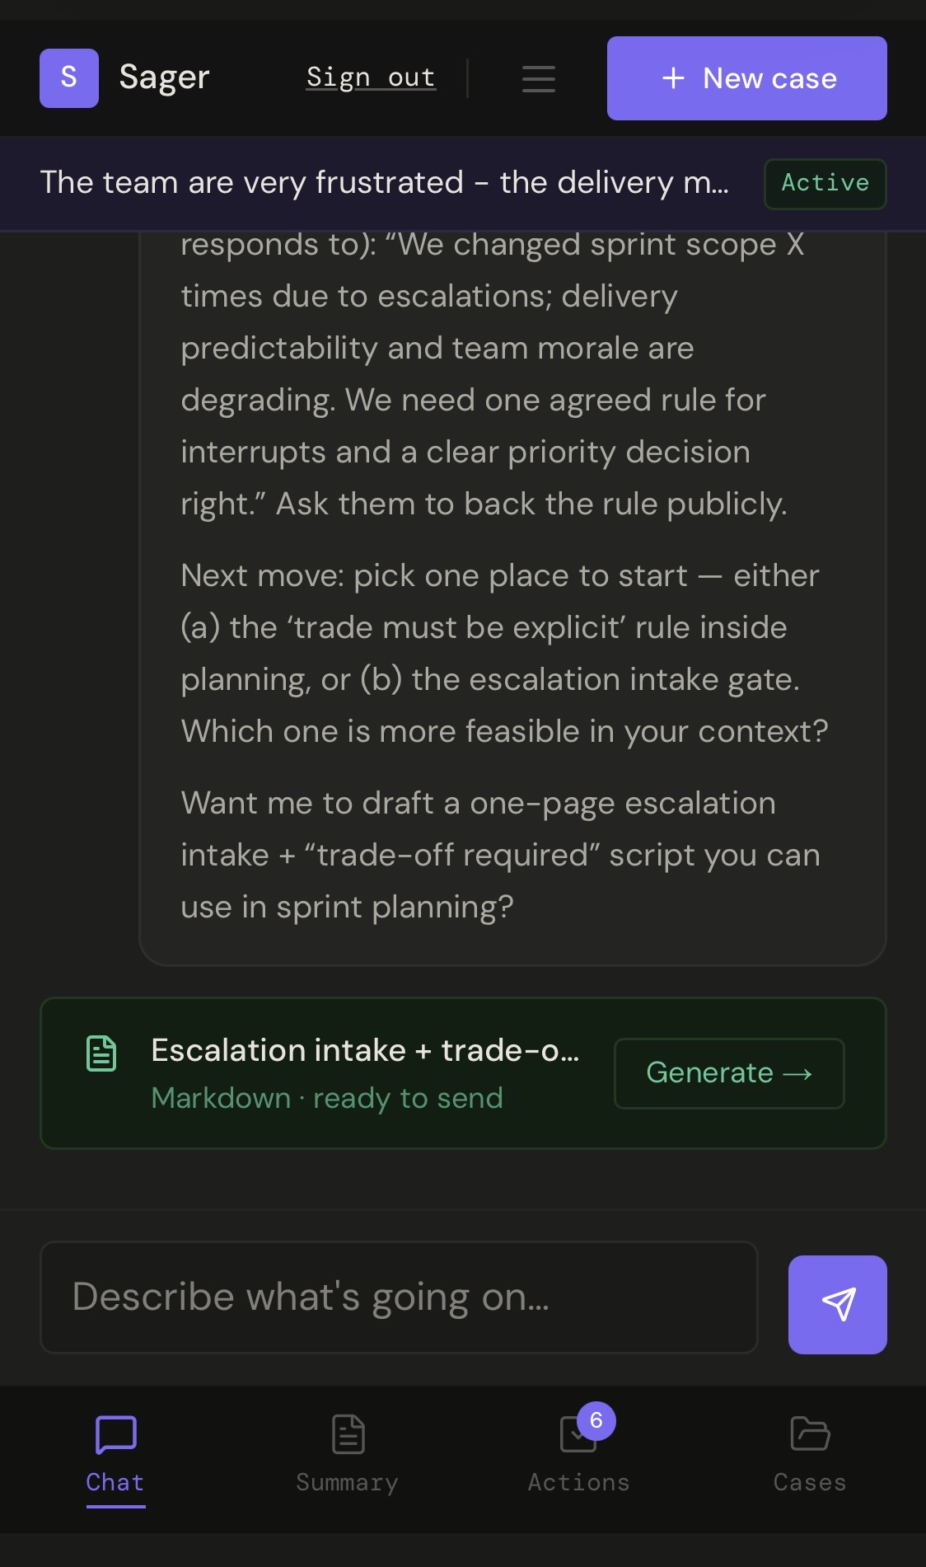Open the Cases tab label
The width and height of the screenshot is (926, 1567).
810,1482
